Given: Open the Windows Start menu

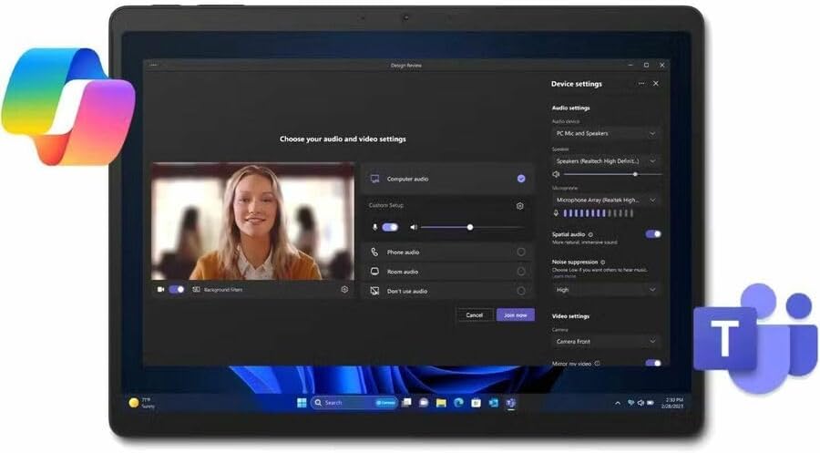Looking at the screenshot, I should tap(302, 403).
